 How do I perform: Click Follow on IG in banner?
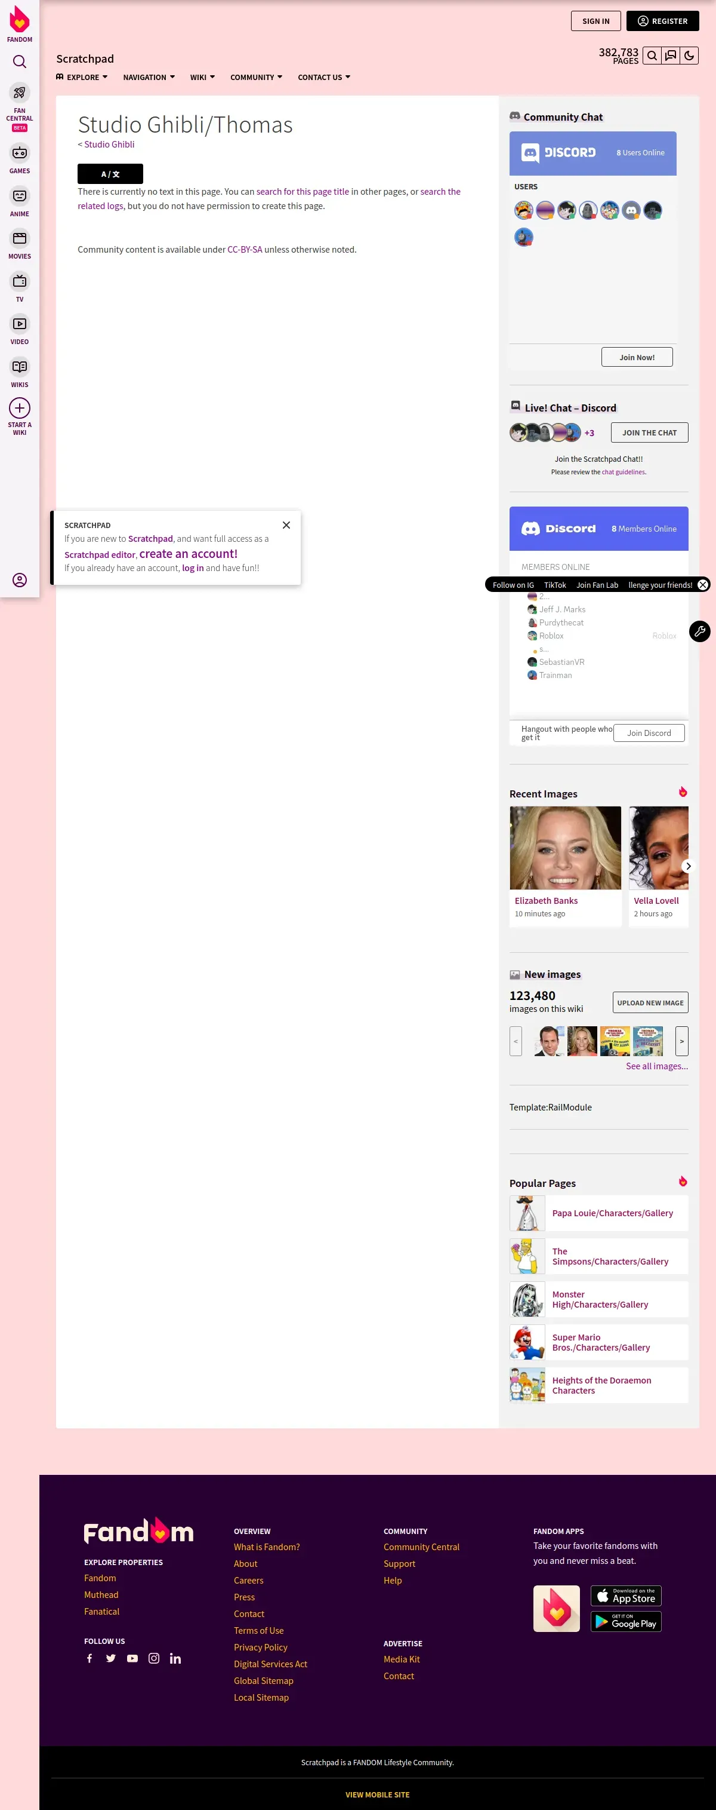tap(513, 585)
